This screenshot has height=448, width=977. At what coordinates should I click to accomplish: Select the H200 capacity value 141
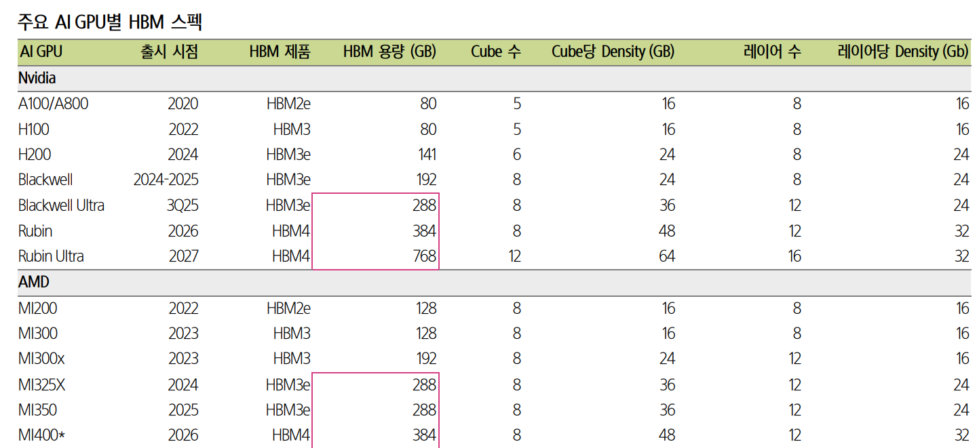point(427,155)
